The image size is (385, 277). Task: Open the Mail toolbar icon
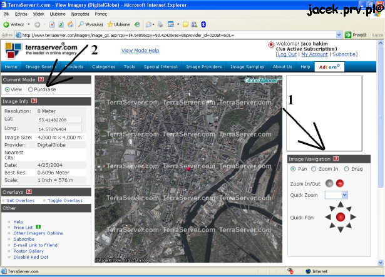point(148,24)
